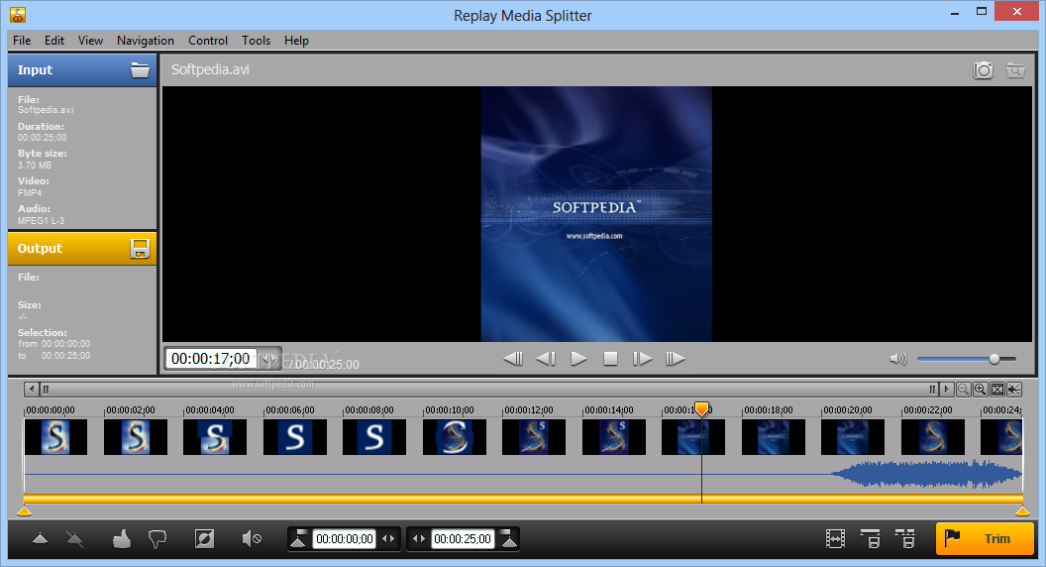
Task: Take a snapshot with camera icon
Action: [983, 70]
